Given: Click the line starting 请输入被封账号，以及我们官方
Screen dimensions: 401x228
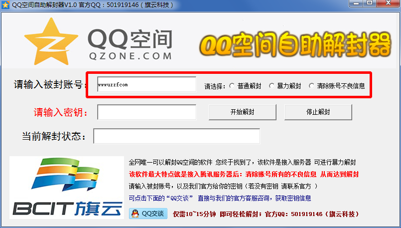Looking at the screenshot, I should coord(223,186).
